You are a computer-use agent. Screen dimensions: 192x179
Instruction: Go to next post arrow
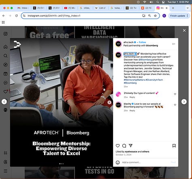click(184, 102)
